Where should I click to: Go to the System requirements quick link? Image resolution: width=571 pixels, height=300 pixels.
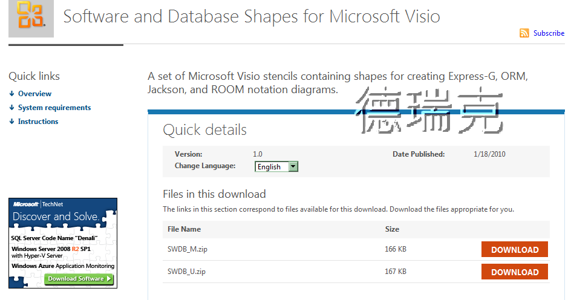pos(54,108)
